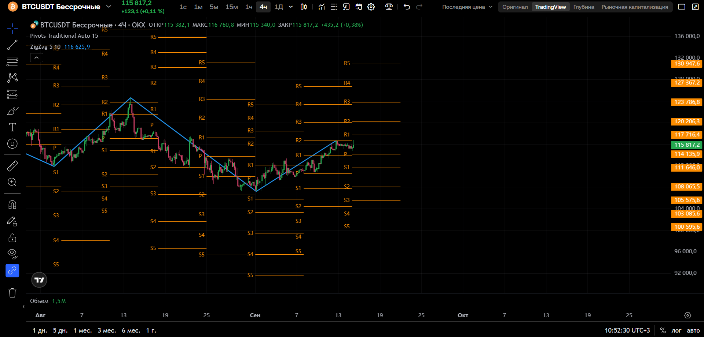Undo the last chart action
704x337 pixels.
coord(407,7)
